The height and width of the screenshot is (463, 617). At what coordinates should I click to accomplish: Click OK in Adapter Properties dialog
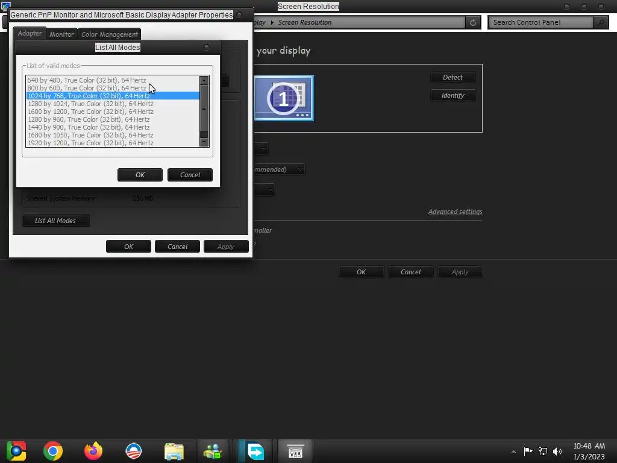click(x=129, y=247)
